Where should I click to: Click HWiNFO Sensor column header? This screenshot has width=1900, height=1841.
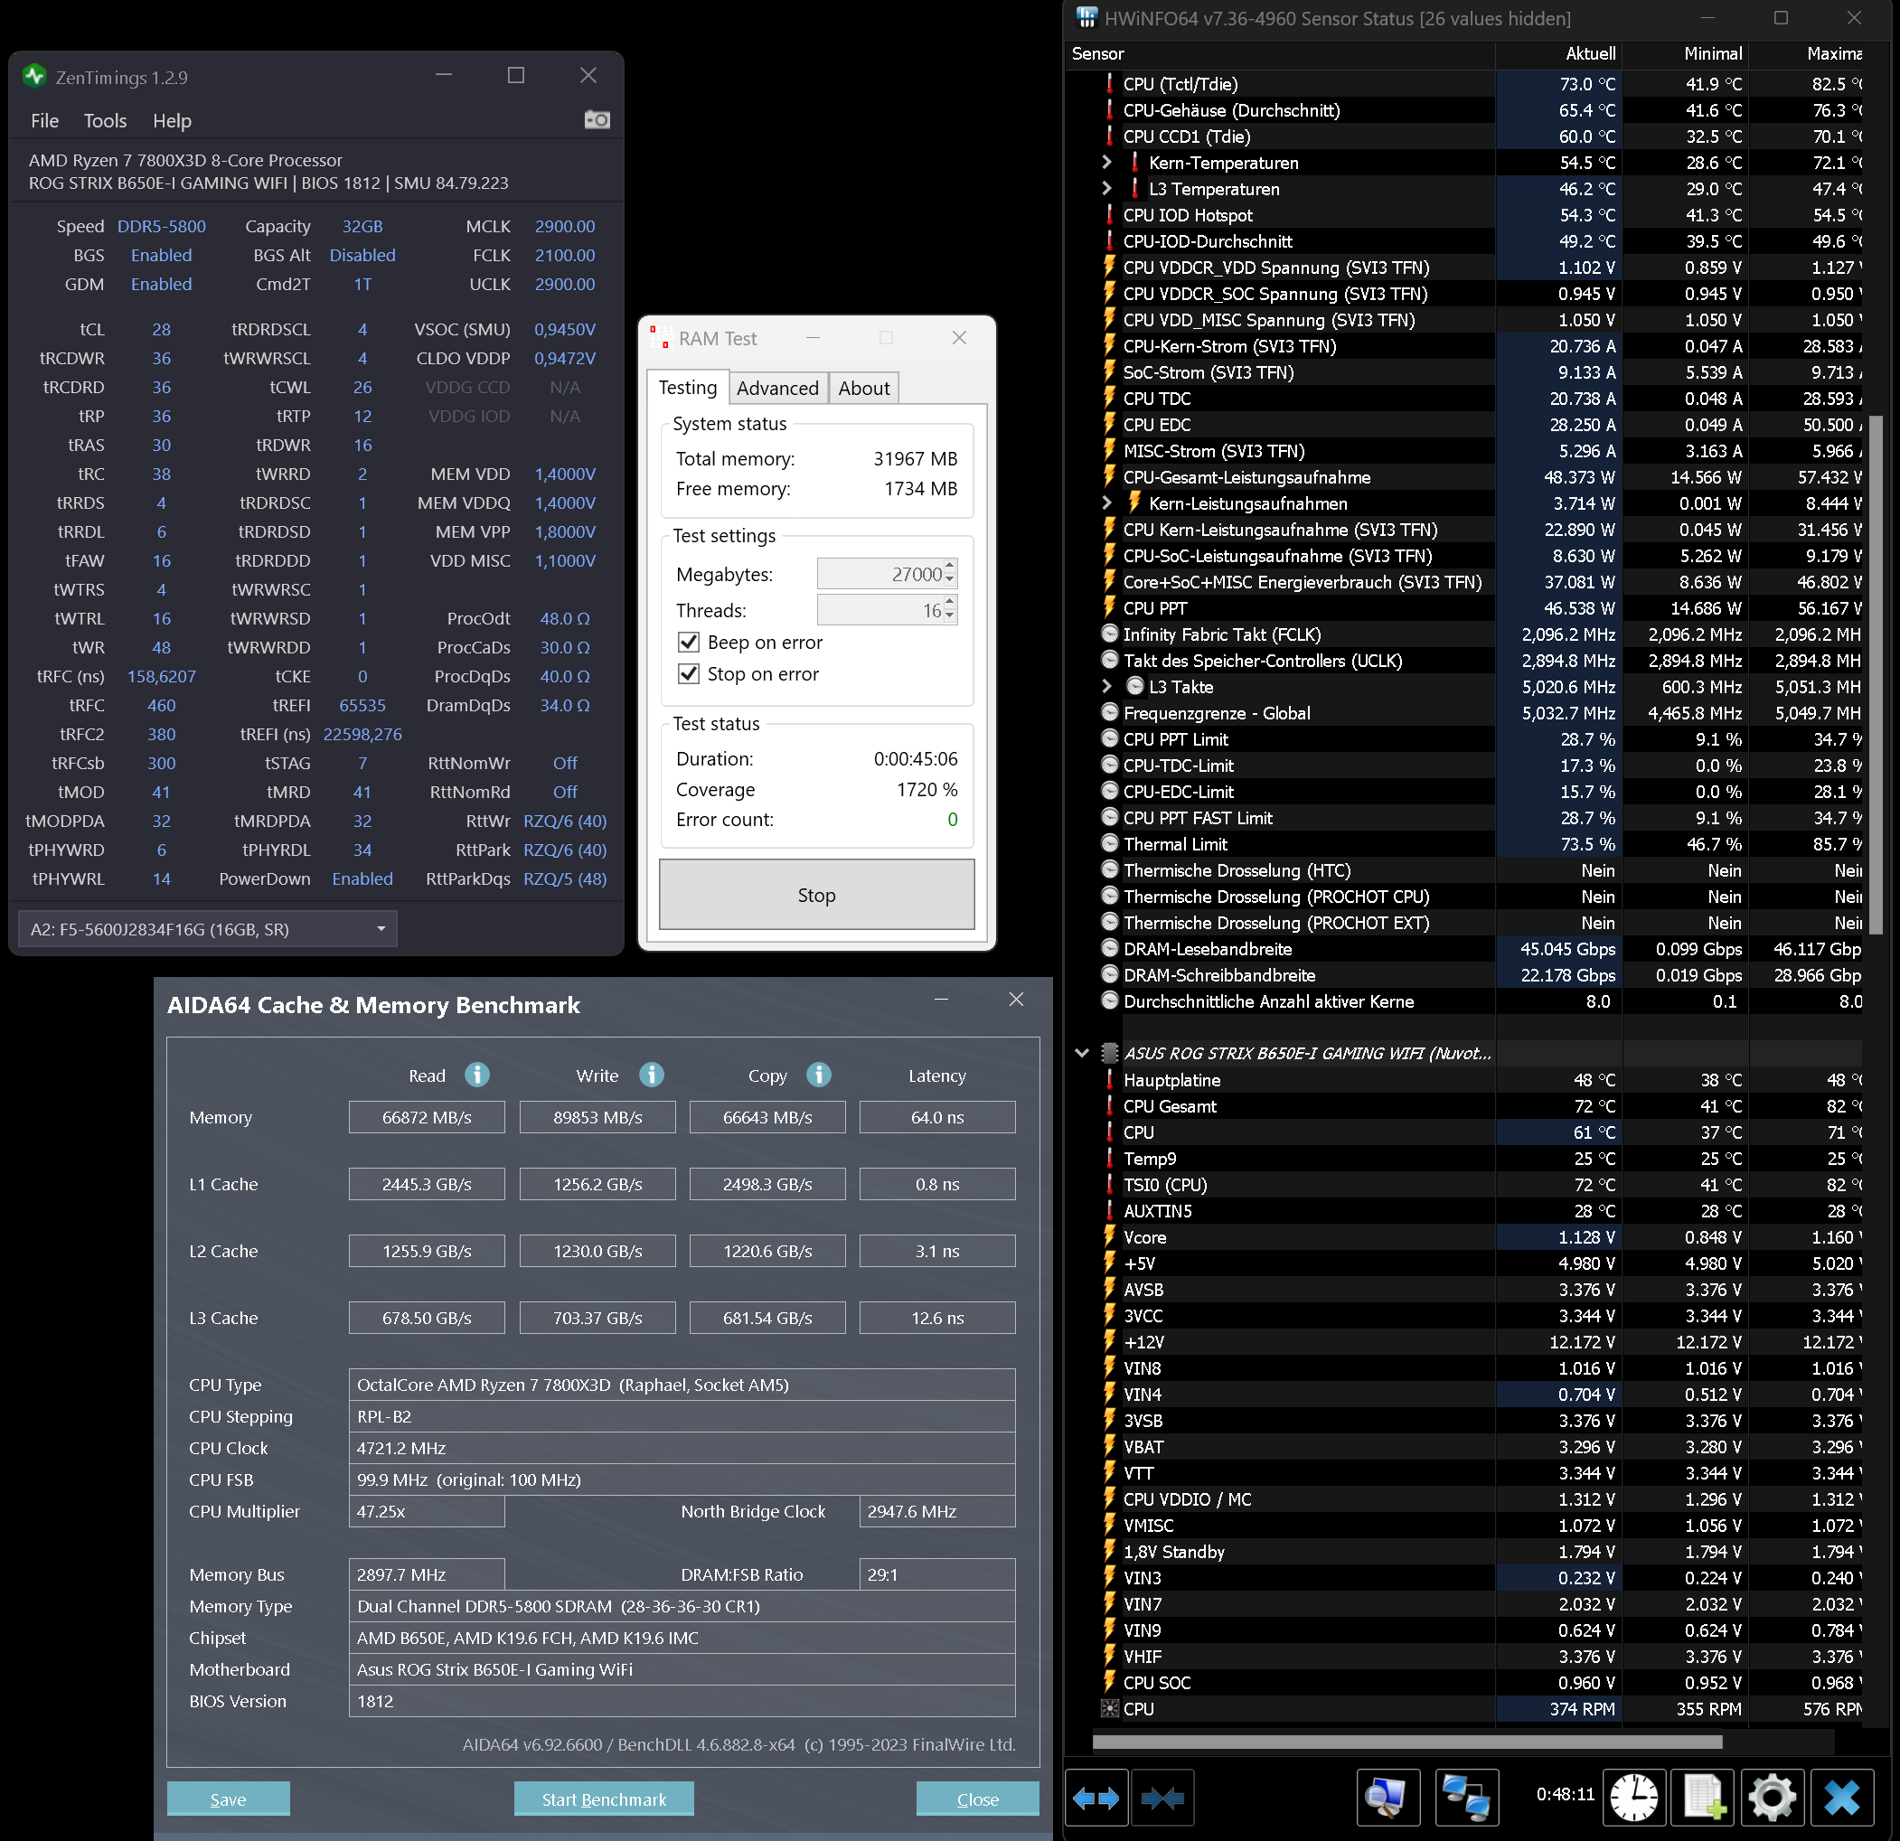coord(1279,54)
